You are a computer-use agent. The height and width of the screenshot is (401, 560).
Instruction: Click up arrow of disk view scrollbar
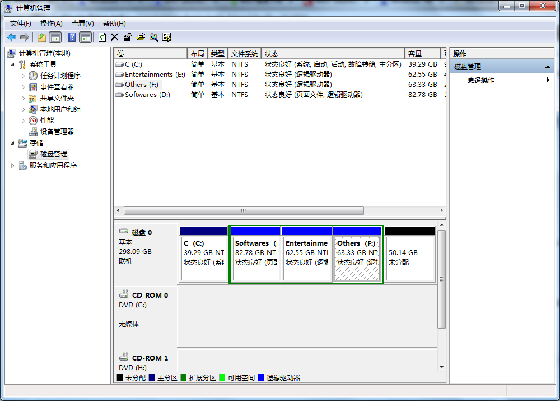tap(442, 225)
